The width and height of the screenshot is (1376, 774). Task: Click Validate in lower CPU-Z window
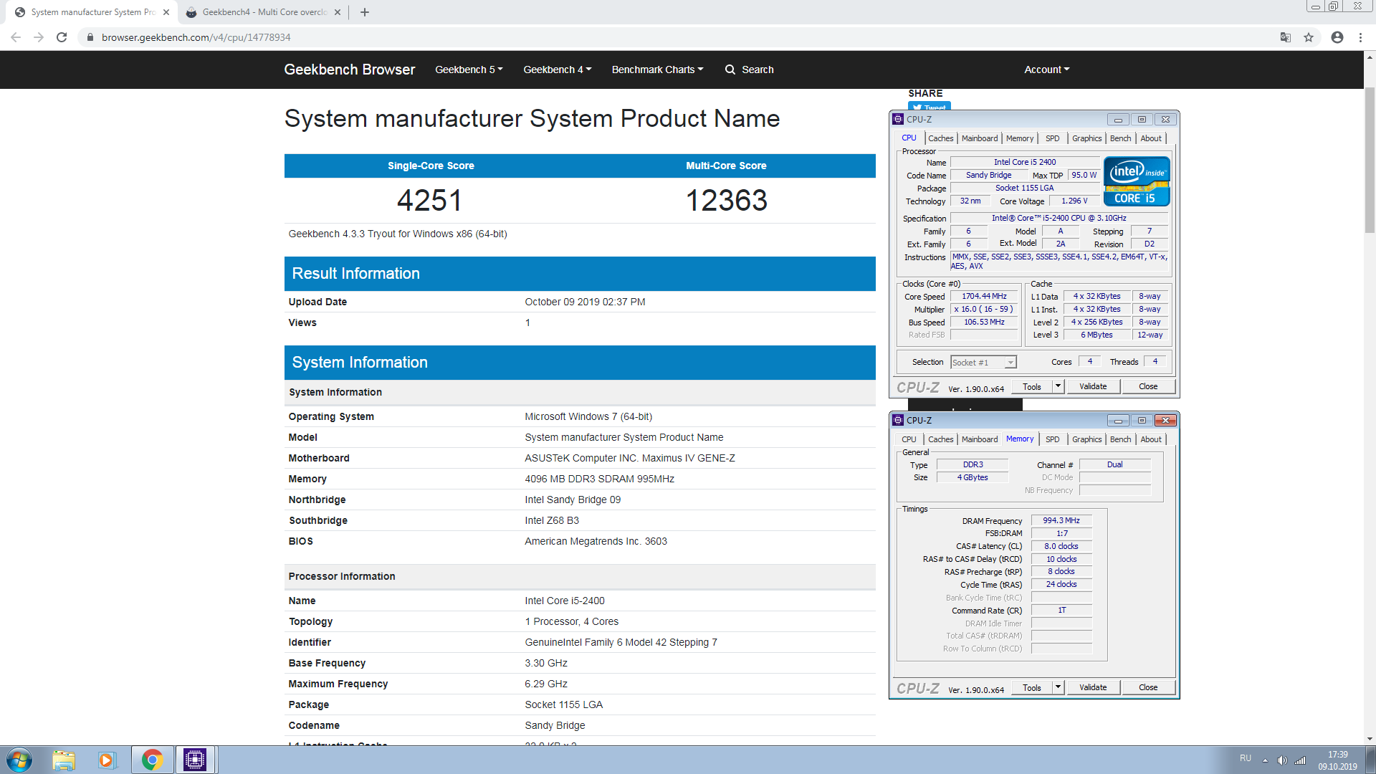pyautogui.click(x=1093, y=688)
